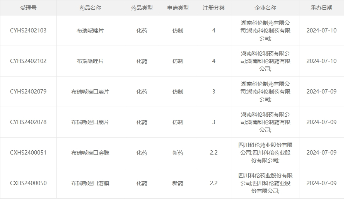Image resolution: width=345 pixels, height=199 pixels.
Task: Click 布瑞哌唑口崩片 in row CYHS2402079
Action: tap(90, 92)
